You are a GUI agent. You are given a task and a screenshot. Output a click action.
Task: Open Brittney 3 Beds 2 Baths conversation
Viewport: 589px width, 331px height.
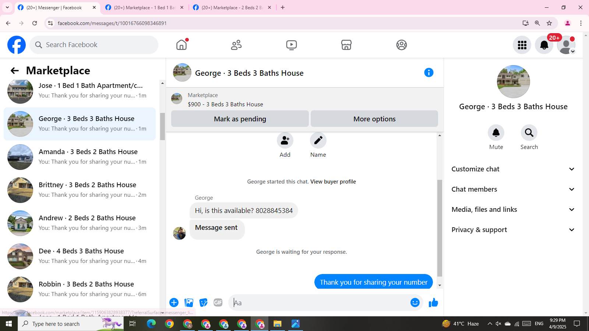80,190
